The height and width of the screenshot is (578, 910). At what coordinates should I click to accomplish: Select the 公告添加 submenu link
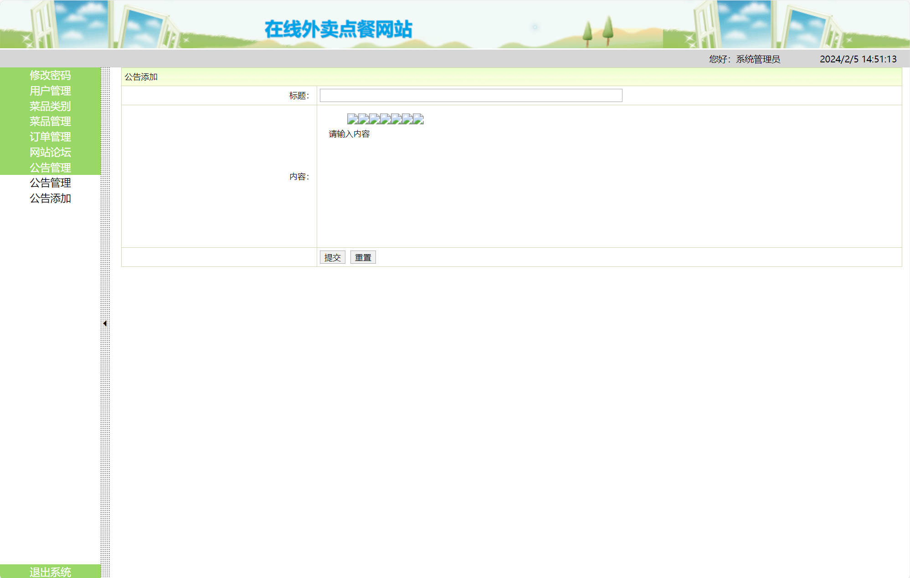point(50,199)
